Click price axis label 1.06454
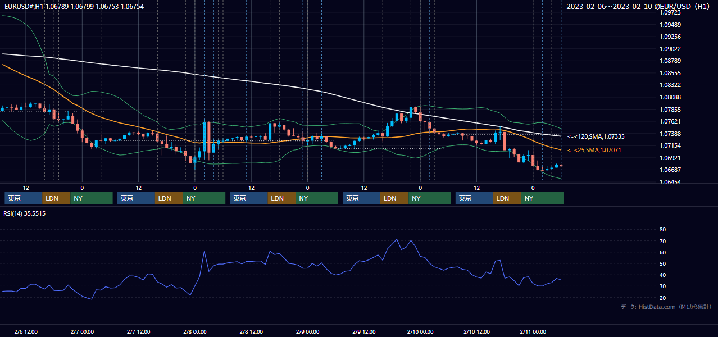Screen dimensions: 718x337 point(670,182)
